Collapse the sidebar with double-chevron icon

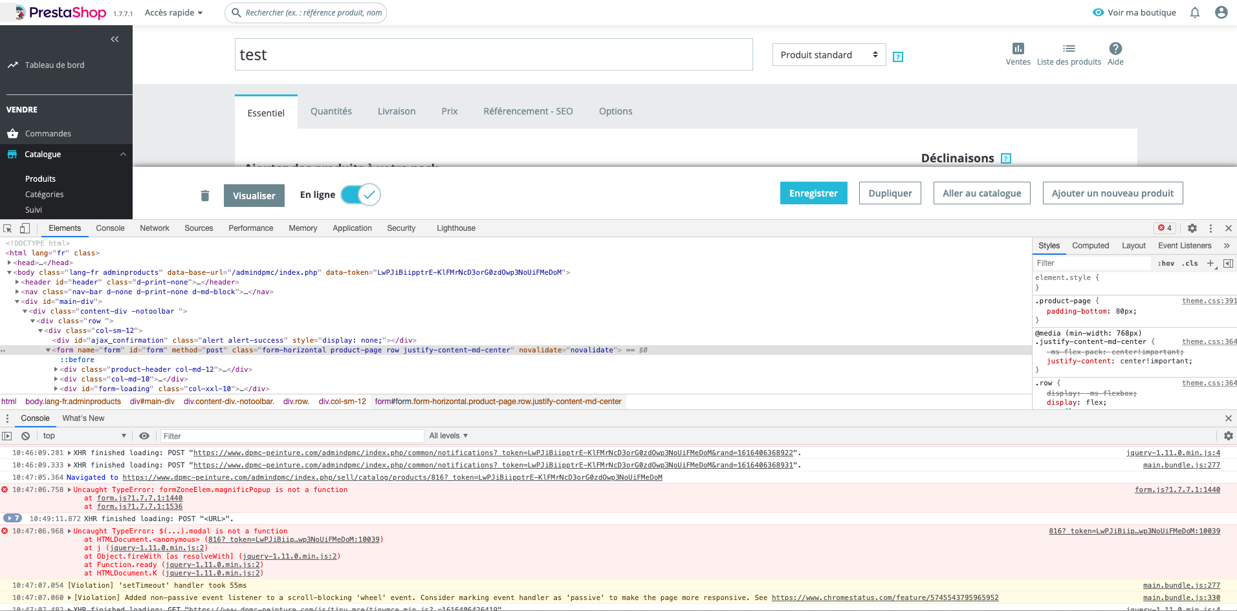(115, 39)
